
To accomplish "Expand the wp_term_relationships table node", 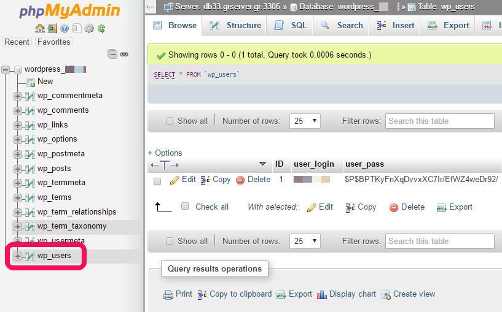I will click(18, 212).
